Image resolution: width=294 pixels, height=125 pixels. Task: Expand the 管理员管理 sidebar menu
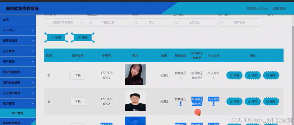18,41
